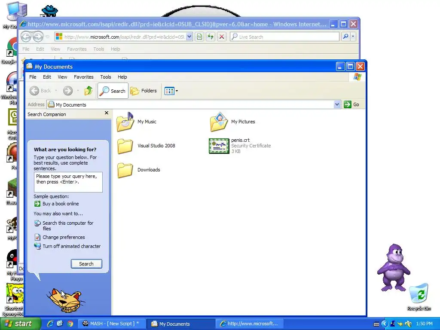Click the middle Quick Launch icon

tap(60, 324)
